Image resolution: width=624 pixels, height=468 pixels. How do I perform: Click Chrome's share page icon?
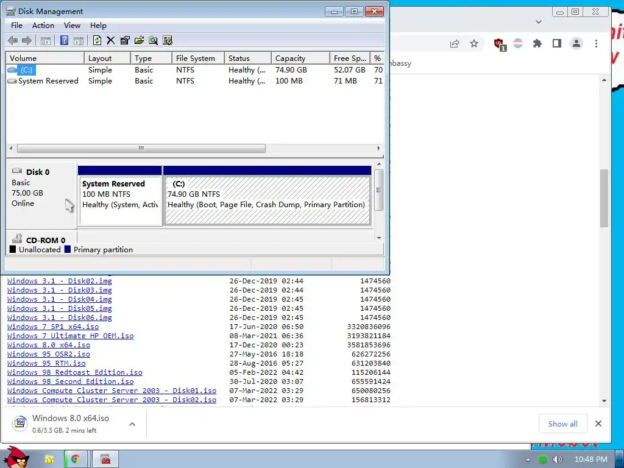[455, 43]
